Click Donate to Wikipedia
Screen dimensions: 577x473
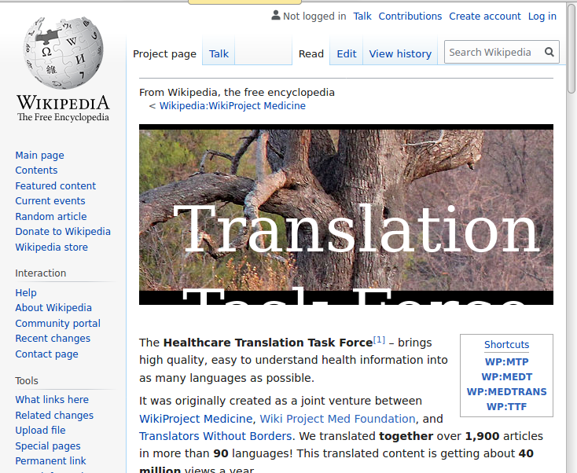(x=63, y=231)
